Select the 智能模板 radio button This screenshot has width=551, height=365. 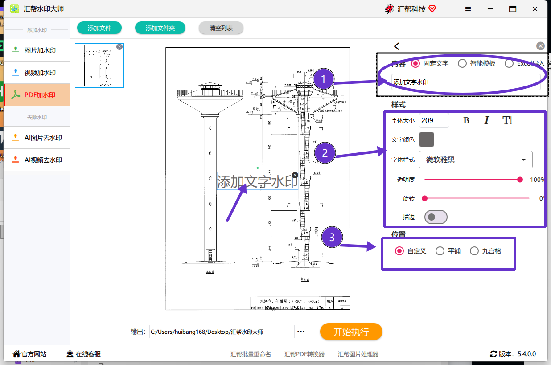(462, 63)
